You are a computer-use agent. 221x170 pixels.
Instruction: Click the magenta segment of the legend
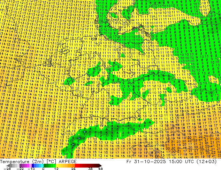[x=28, y=165]
